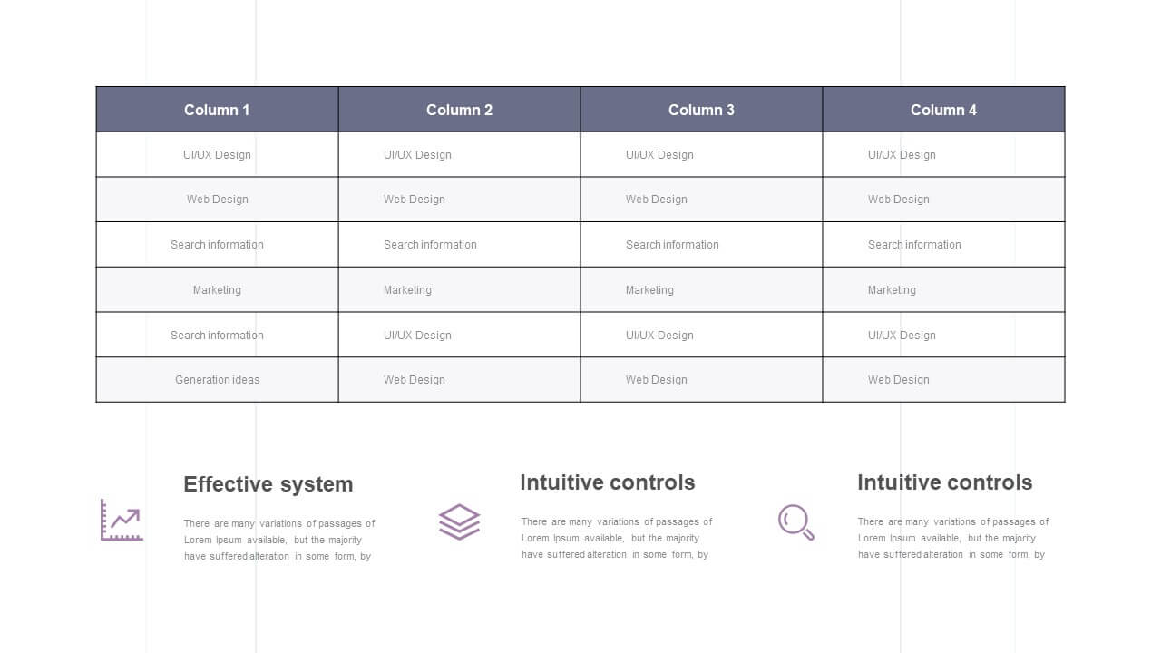1161x653 pixels.
Task: Click paragraph text beside the layers icon
Action: point(617,538)
